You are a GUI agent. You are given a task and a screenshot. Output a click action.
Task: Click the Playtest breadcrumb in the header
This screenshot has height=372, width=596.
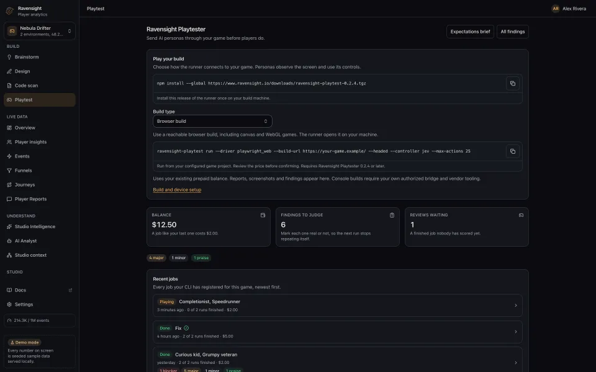(96, 8)
